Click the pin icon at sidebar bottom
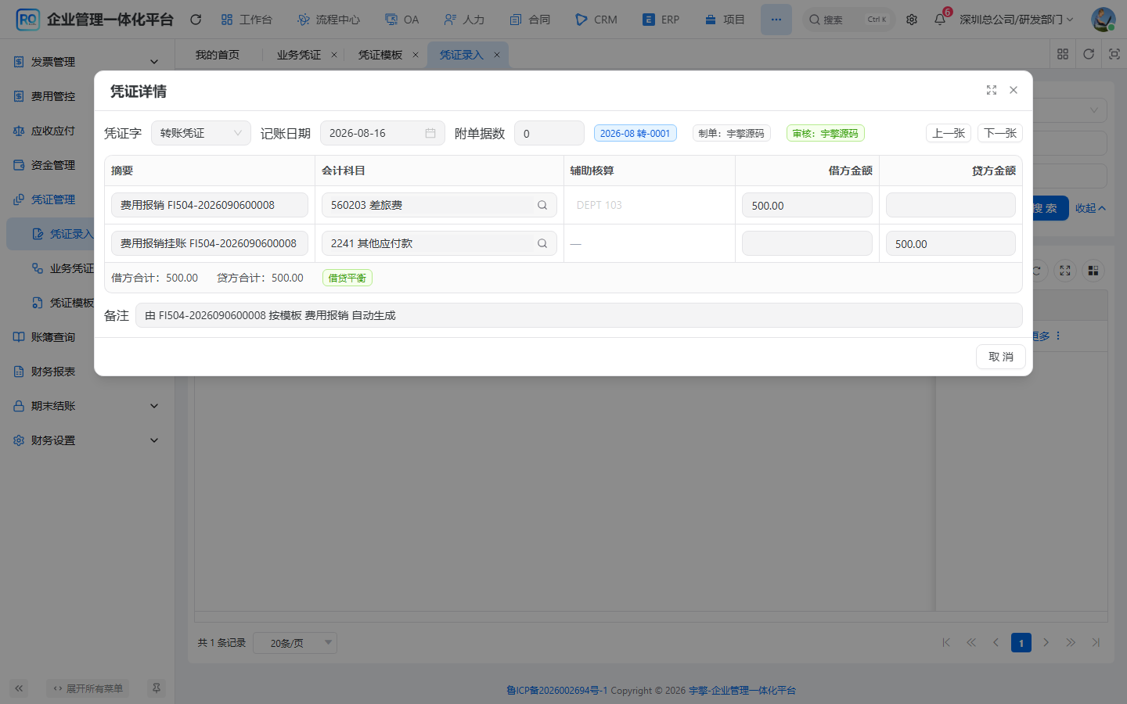This screenshot has height=704, width=1127. [157, 688]
